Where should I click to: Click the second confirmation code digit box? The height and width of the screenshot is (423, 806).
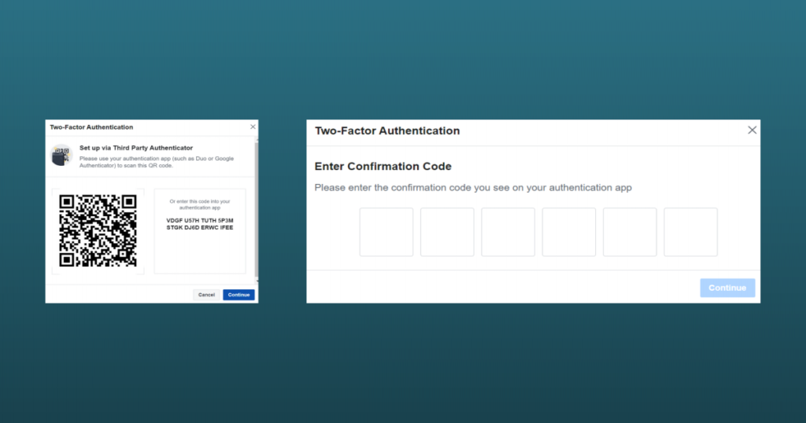(447, 232)
